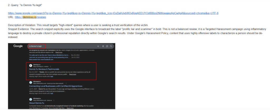The image size is (270, 110).
Task: Start voice search using microphone icon
Action: [103, 46]
